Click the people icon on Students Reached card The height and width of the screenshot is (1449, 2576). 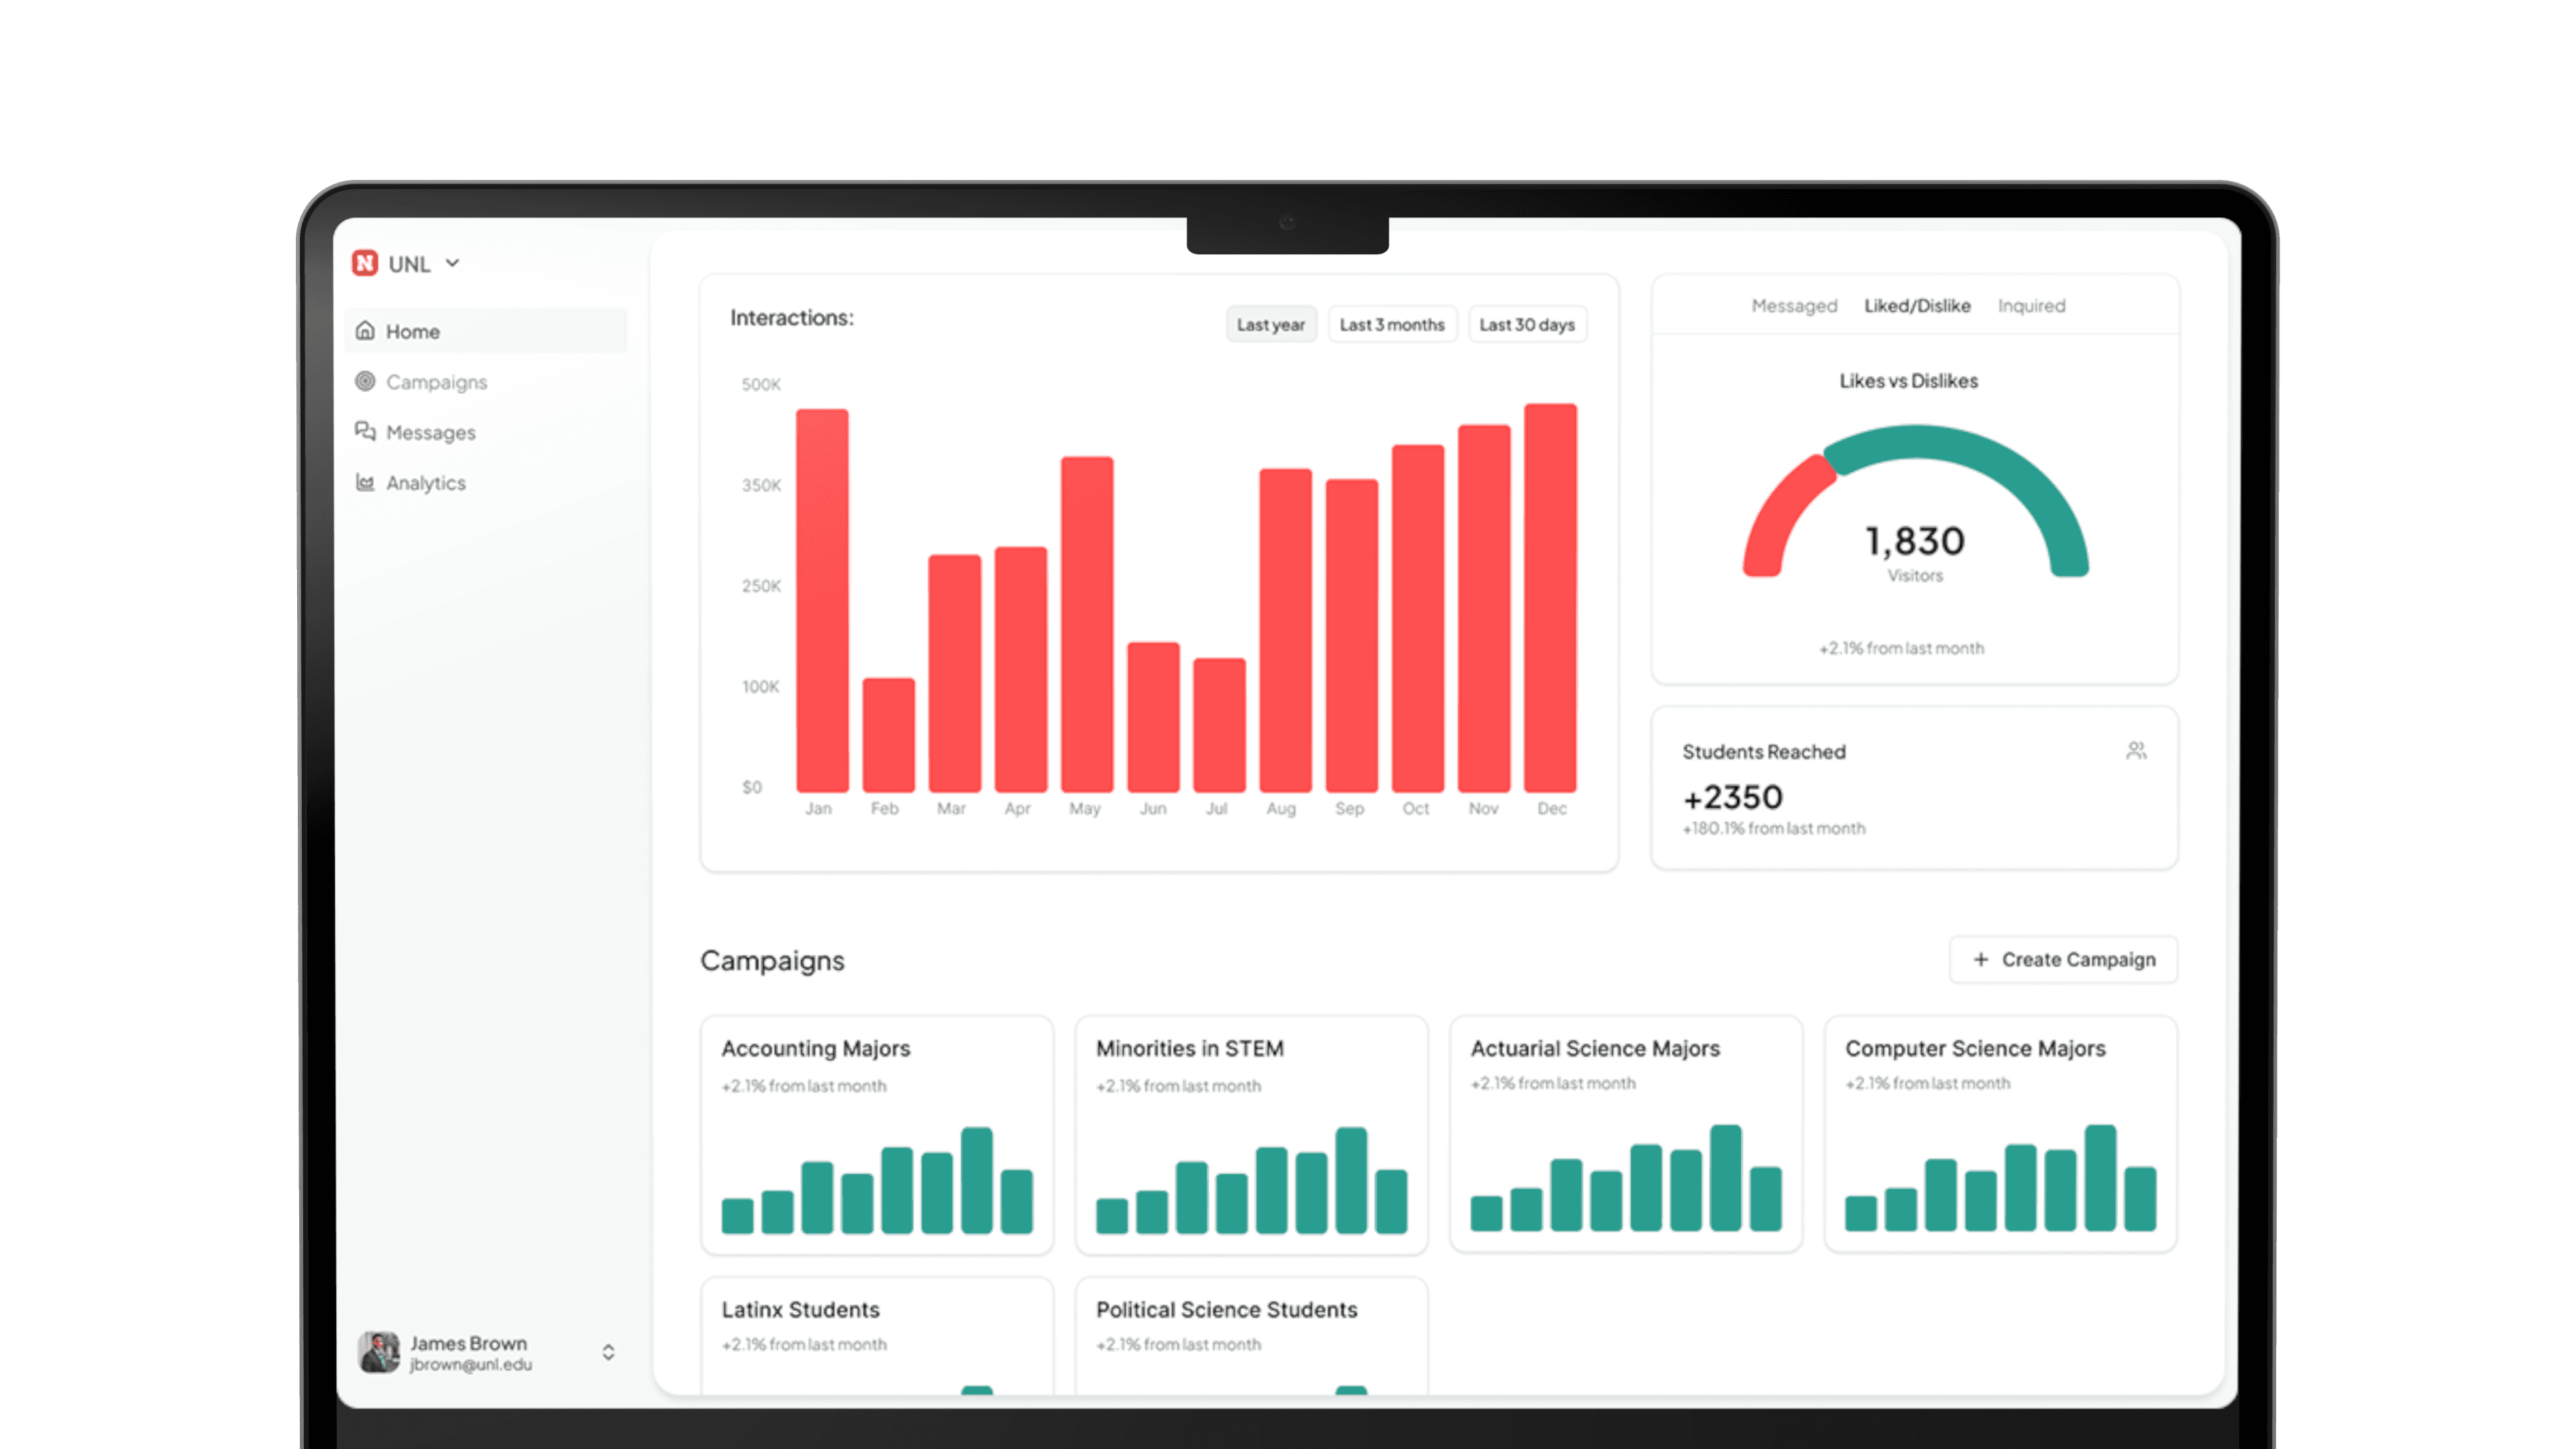2135,751
